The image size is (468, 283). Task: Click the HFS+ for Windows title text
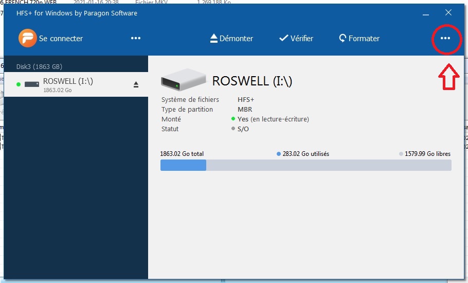tap(77, 13)
